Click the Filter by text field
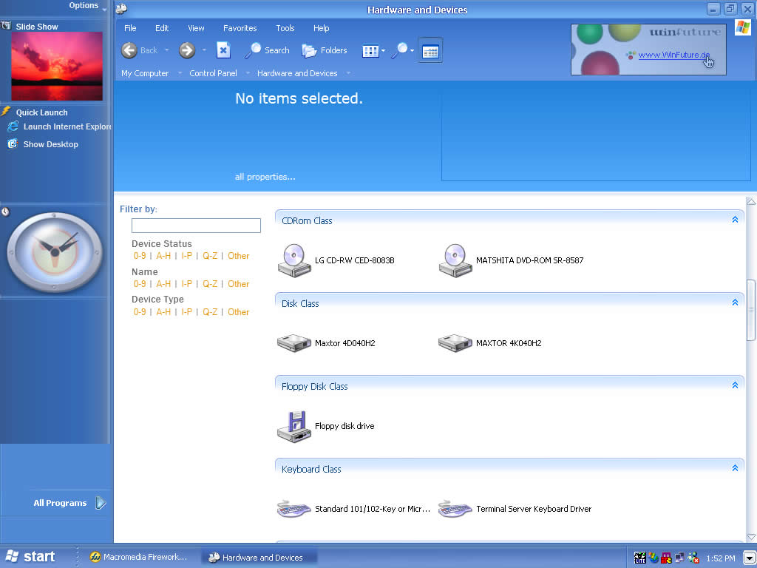 pos(196,226)
